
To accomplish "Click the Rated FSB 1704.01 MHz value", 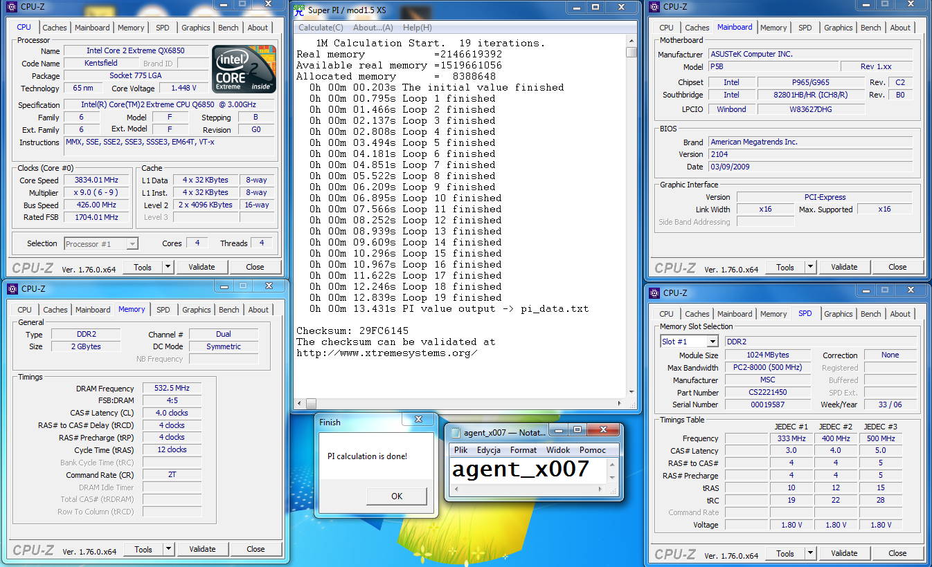I will [96, 217].
